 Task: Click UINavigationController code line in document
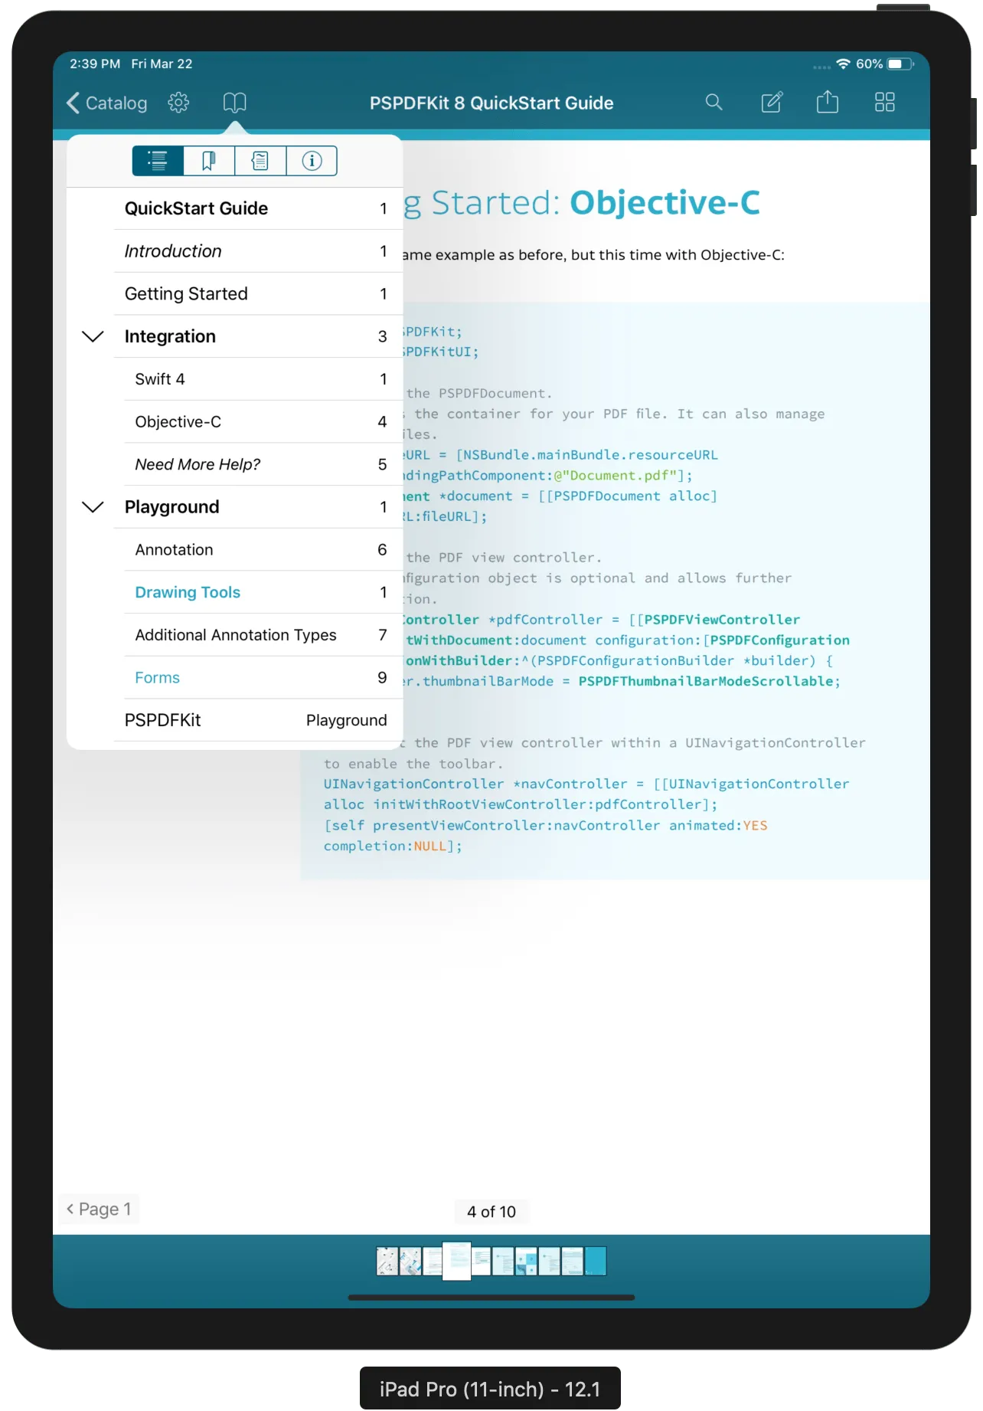[586, 784]
